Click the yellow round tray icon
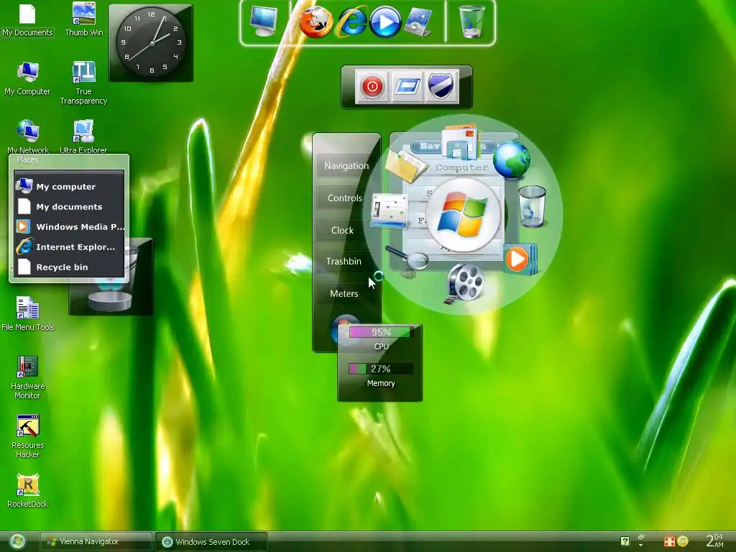The width and height of the screenshot is (736, 552). click(682, 541)
